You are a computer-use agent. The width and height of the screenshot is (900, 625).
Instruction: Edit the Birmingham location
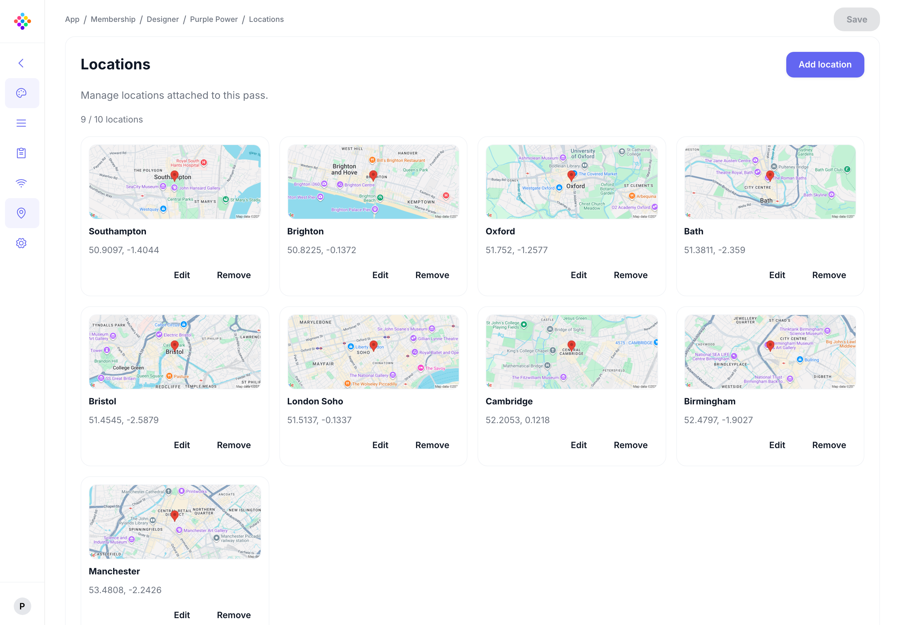pyautogui.click(x=777, y=445)
